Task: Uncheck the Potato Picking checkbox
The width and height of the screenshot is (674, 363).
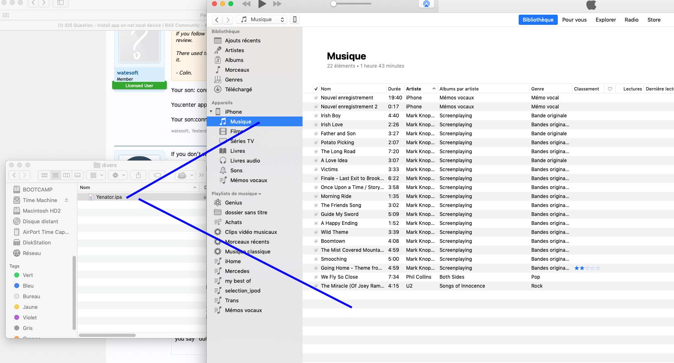Action: pos(316,143)
